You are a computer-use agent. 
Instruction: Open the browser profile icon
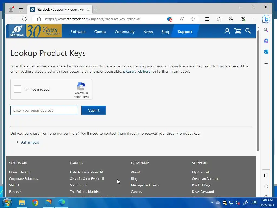point(11,9)
